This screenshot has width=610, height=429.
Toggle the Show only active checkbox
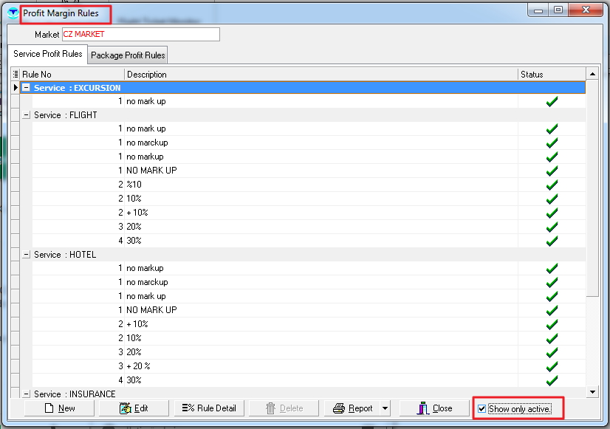pyautogui.click(x=482, y=408)
